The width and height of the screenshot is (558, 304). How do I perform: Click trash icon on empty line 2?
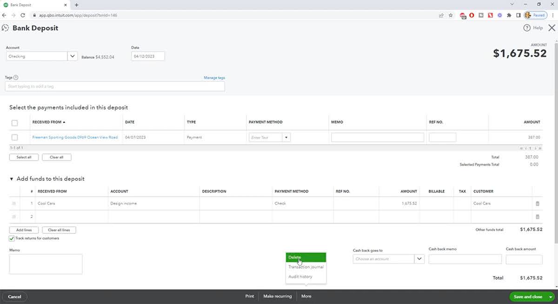click(x=538, y=217)
